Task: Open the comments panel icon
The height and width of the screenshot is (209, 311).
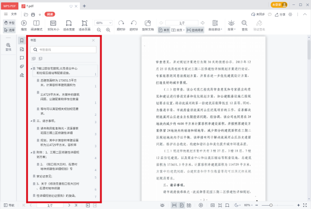Action: pos(22,58)
